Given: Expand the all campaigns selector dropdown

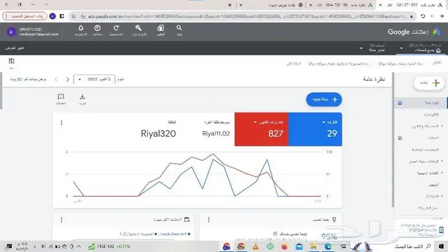Looking at the screenshot, I should click(x=401, y=48).
